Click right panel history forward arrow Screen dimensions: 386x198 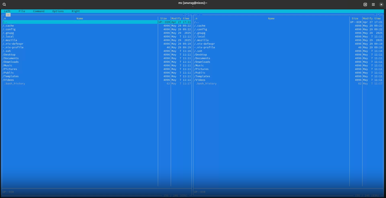382,15
